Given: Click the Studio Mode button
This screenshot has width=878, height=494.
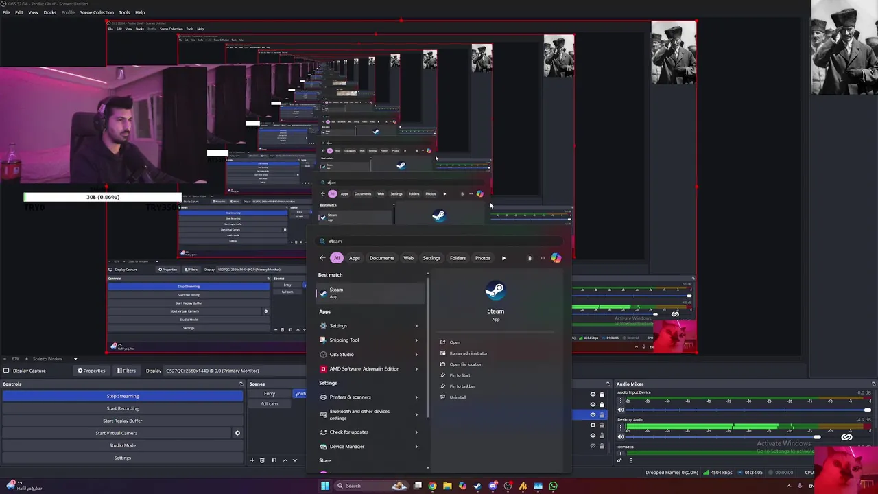Looking at the screenshot, I should coord(122,445).
